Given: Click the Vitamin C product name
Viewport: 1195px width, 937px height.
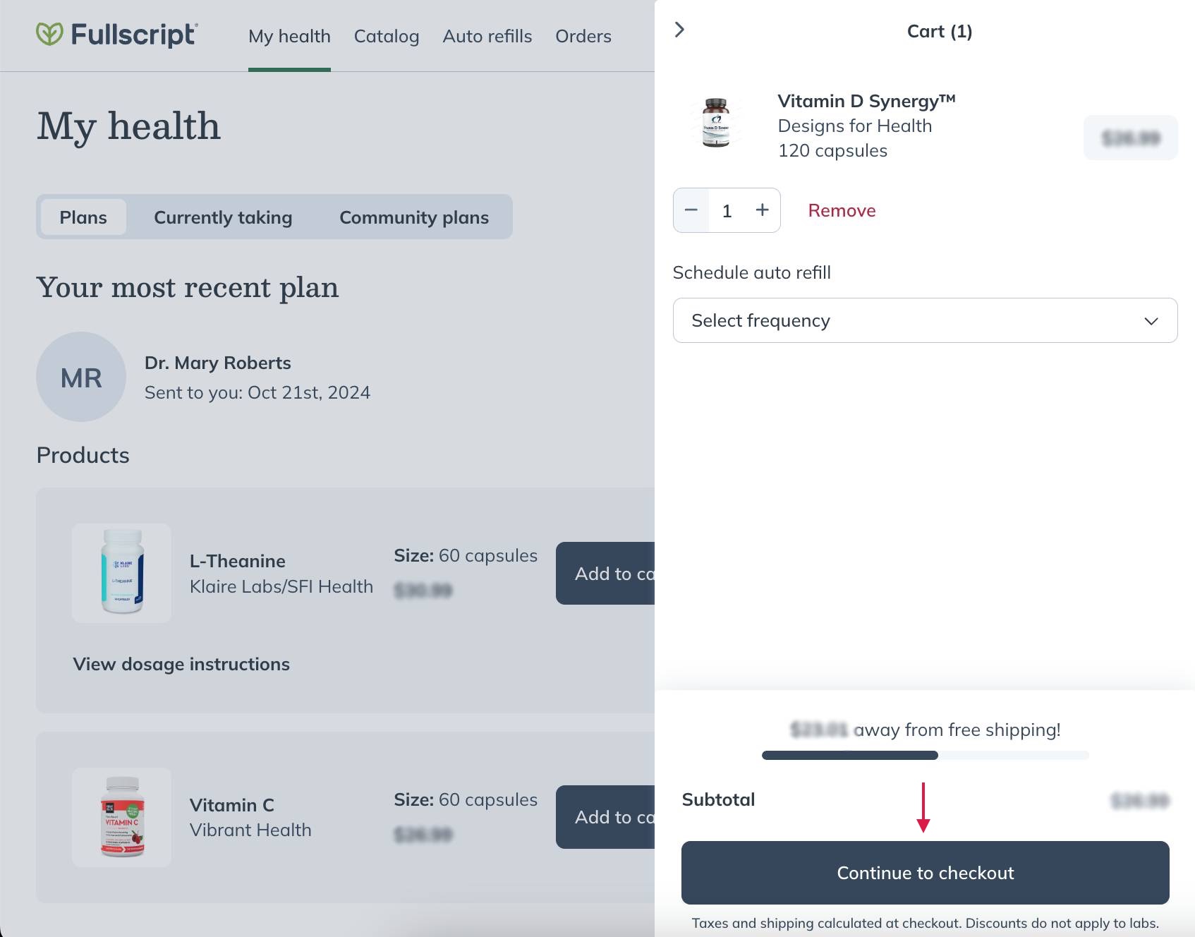Looking at the screenshot, I should tap(232, 805).
